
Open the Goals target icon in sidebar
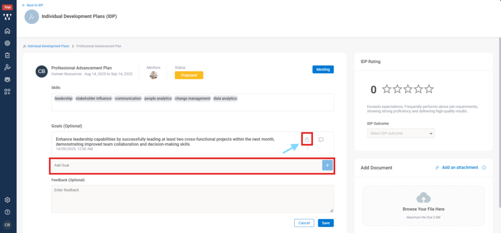[7, 43]
